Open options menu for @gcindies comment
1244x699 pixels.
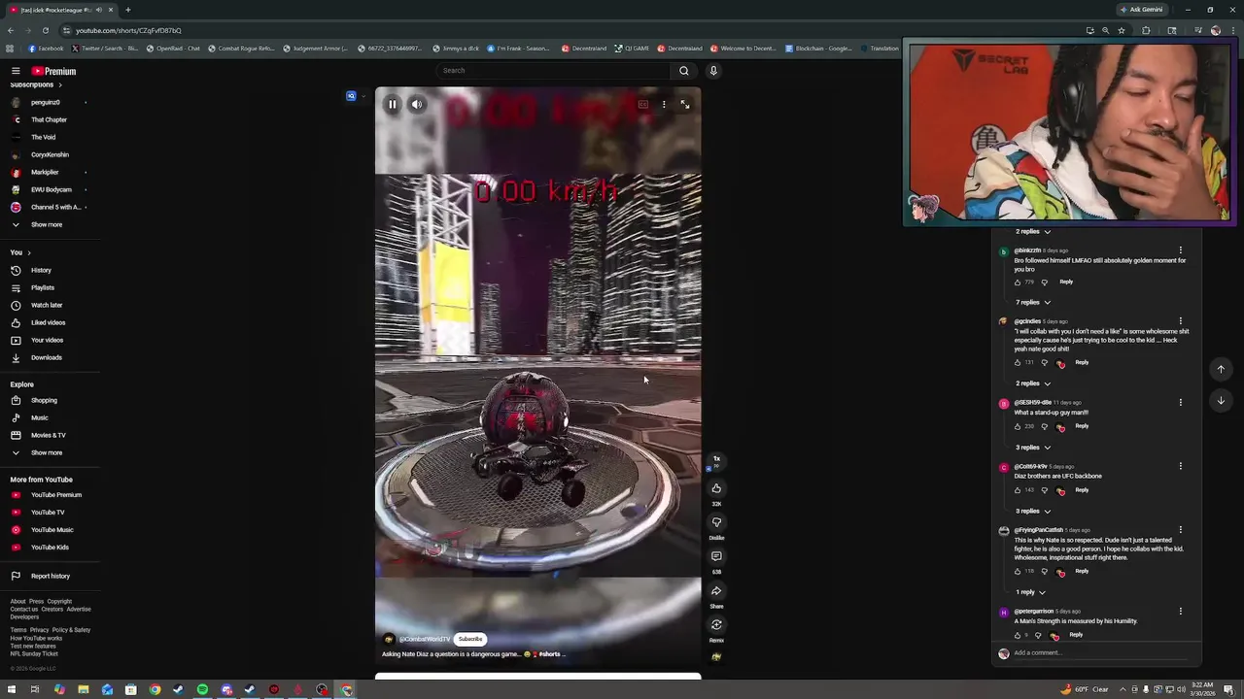point(1181,321)
